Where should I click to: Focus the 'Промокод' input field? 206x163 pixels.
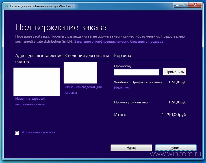coord(136,72)
